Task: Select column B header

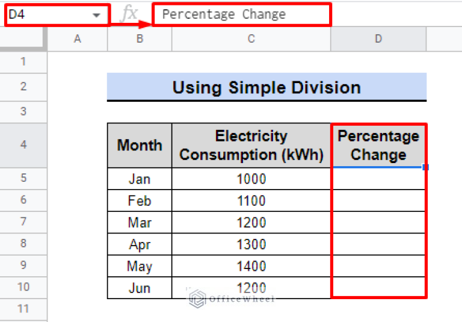Action: coord(140,39)
